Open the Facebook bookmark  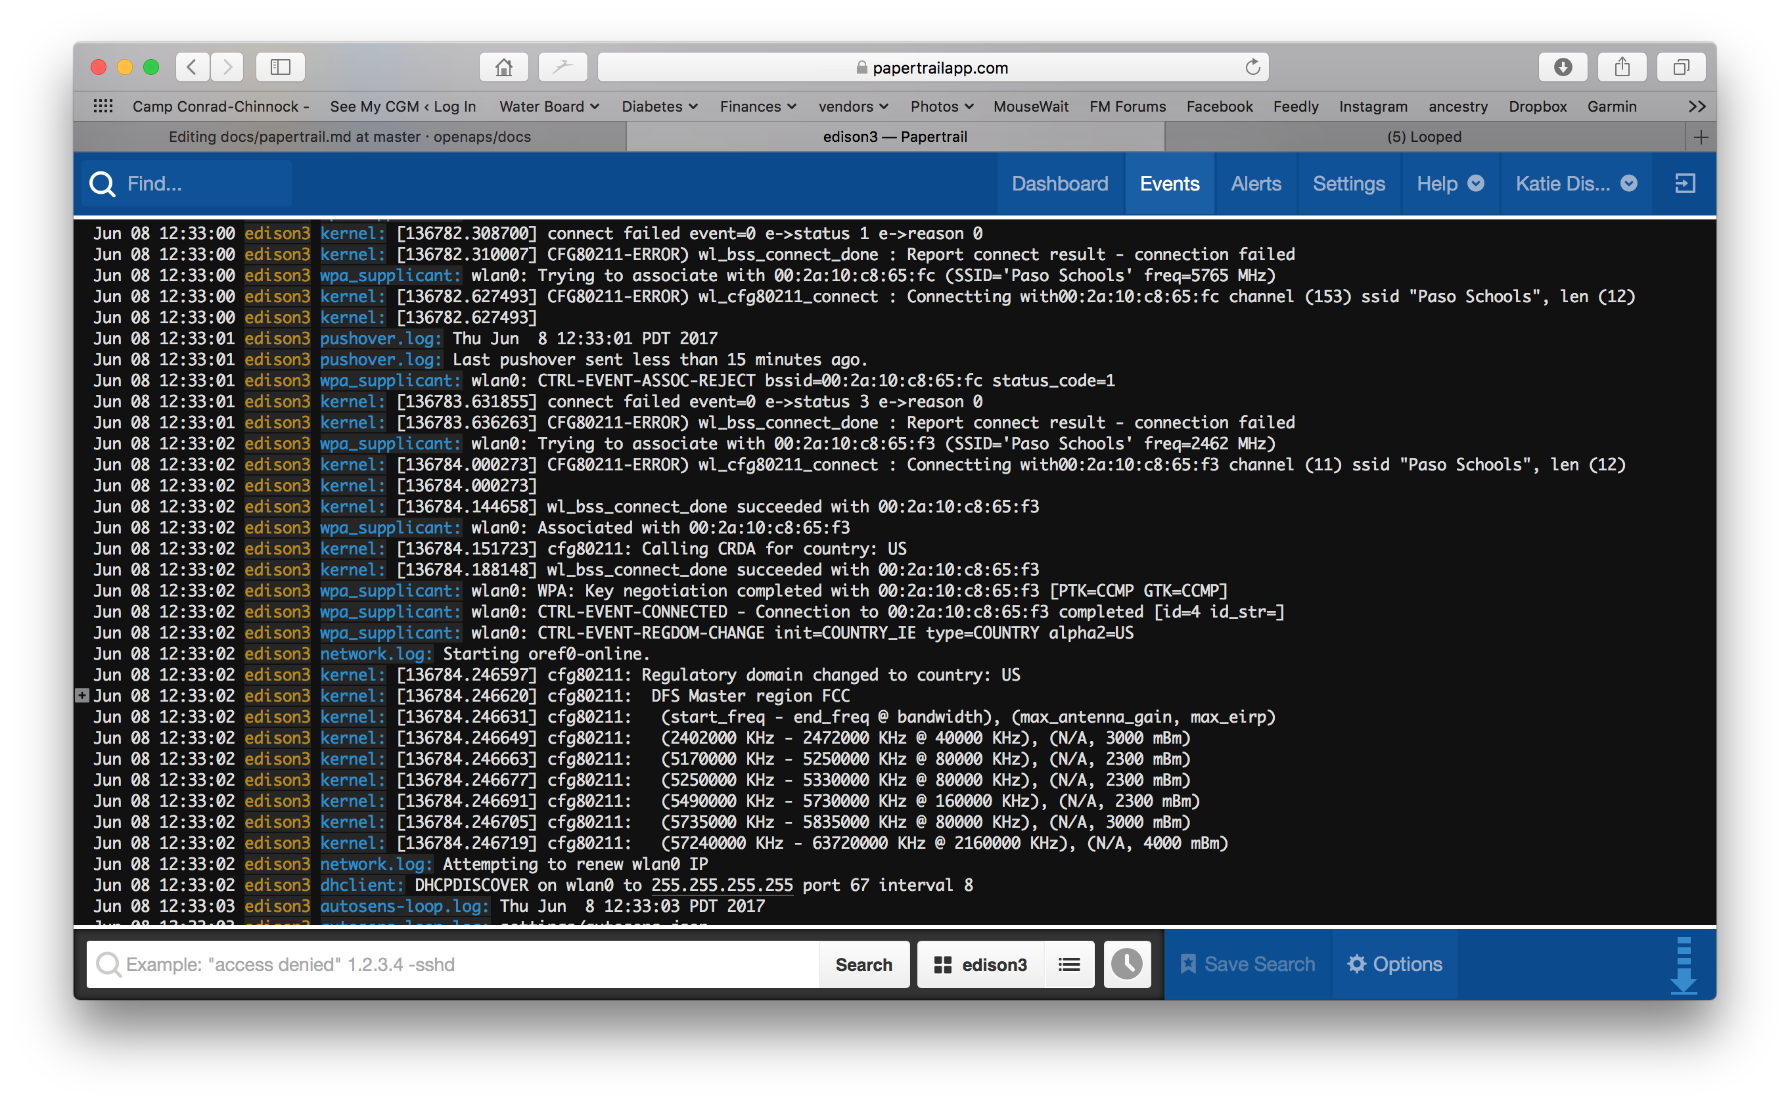(1219, 106)
